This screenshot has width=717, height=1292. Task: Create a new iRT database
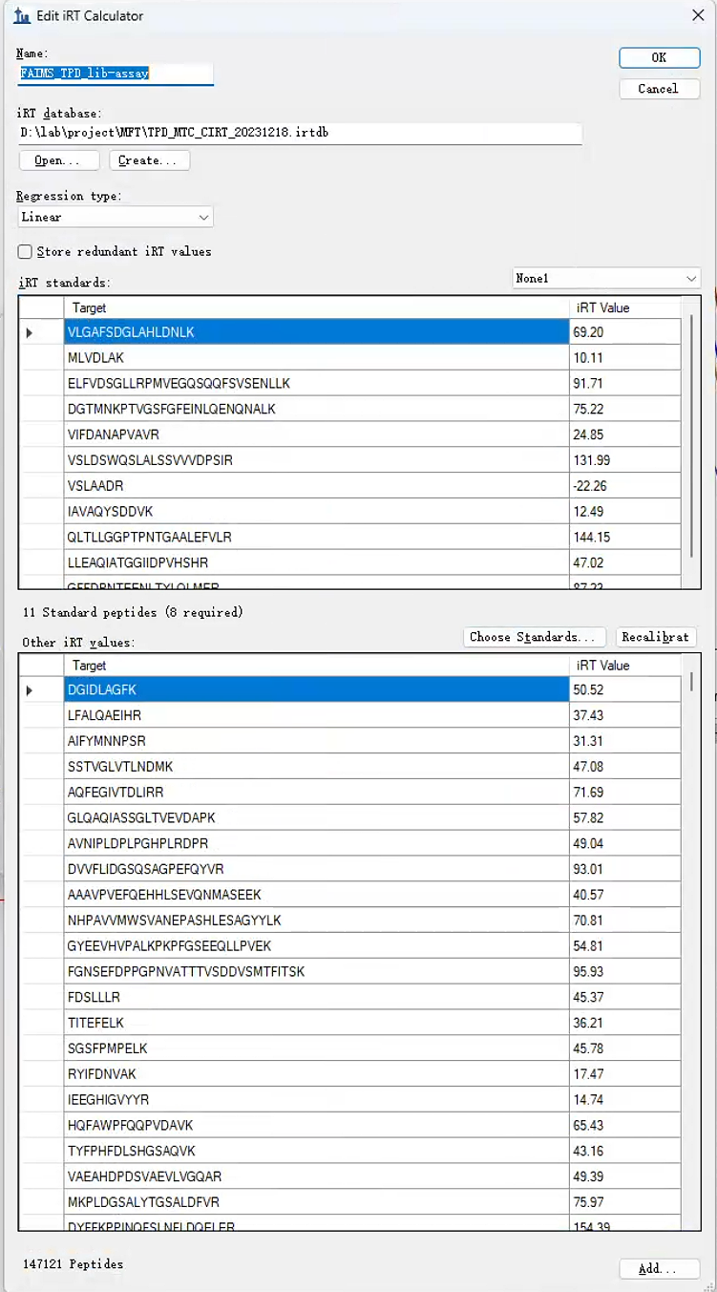(x=149, y=160)
